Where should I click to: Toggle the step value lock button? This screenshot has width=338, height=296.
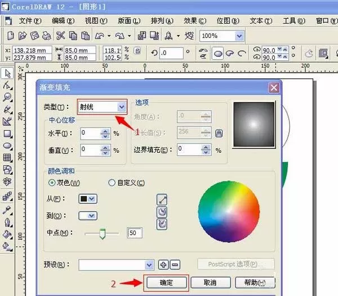pyautogui.click(x=219, y=133)
